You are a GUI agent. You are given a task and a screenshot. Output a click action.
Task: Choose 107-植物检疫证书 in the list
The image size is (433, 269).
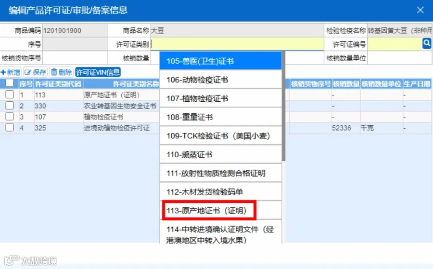(x=220, y=98)
